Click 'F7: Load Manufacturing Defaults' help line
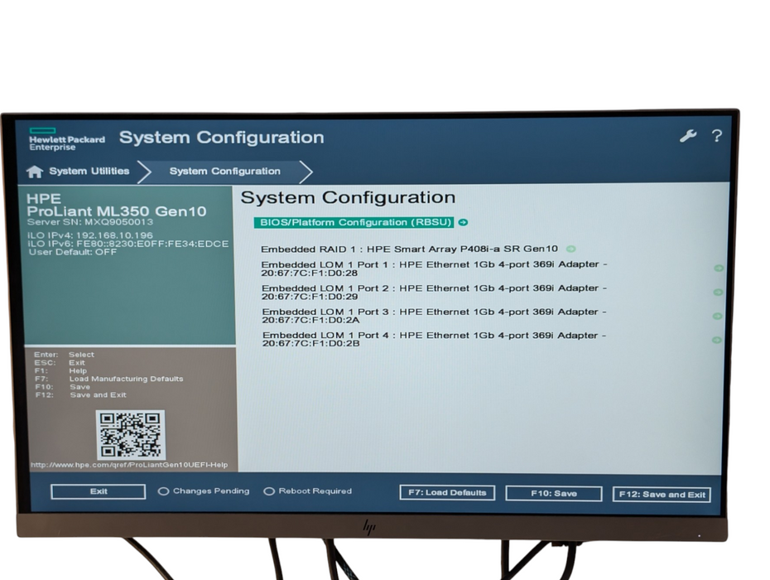Image resolution: width=770 pixels, height=580 pixels. 109,379
